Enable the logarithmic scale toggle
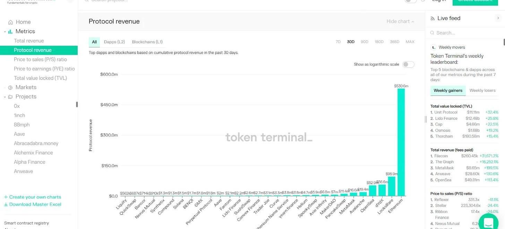Screen dimensions: 505x229 pos(408,64)
